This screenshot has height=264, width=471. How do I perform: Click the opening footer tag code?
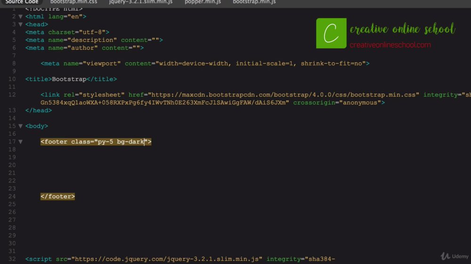tap(96, 142)
